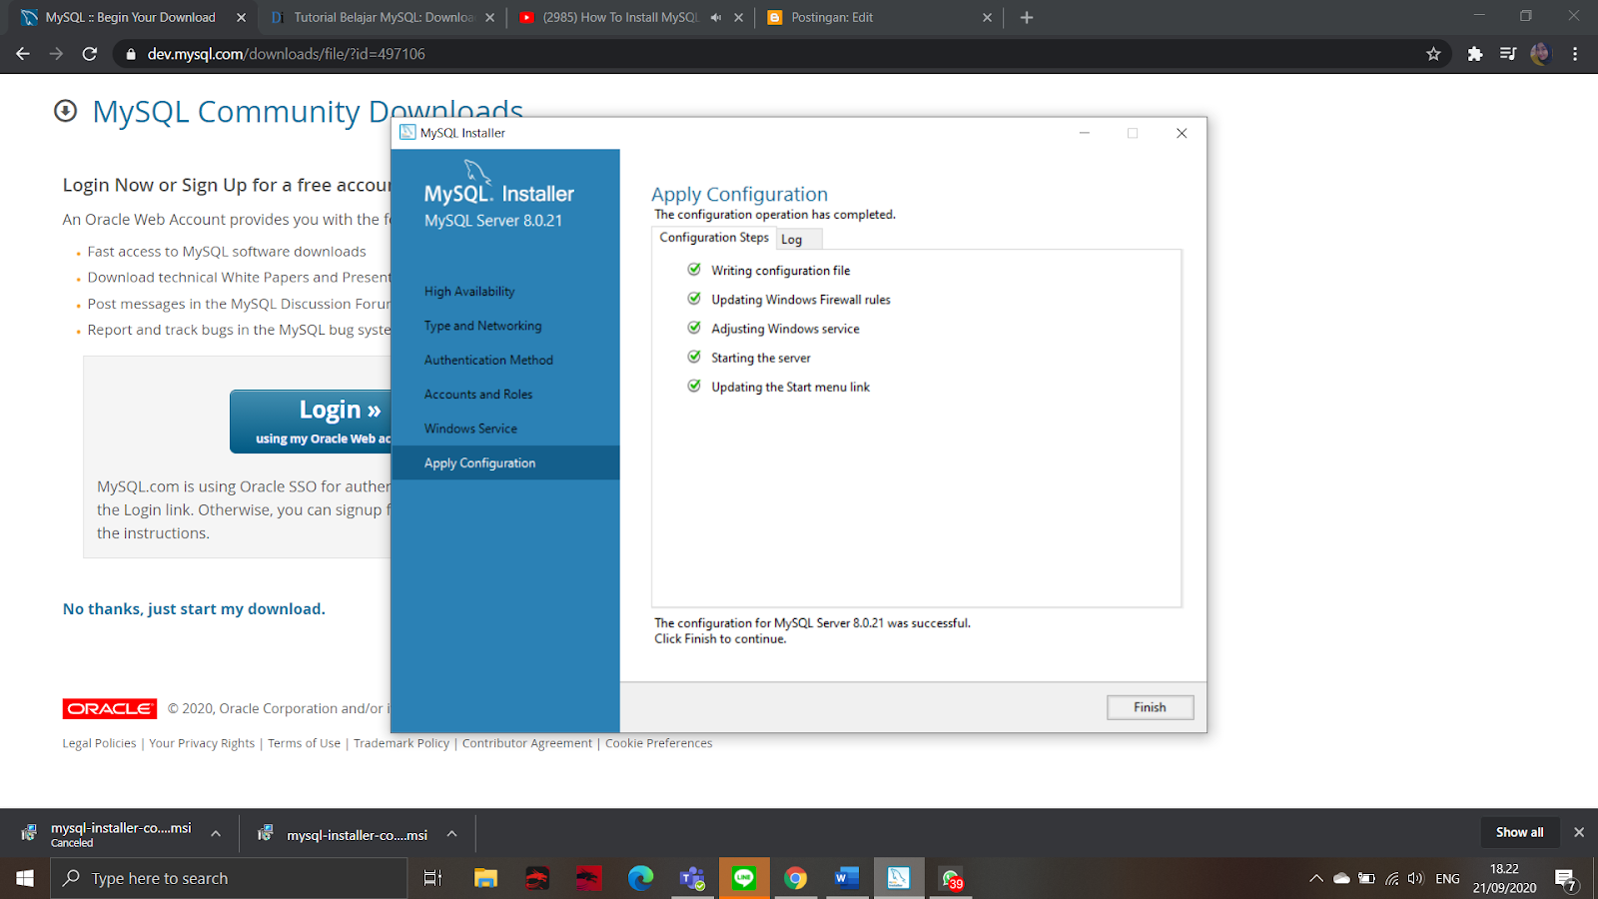
Task: Open Cookie Preferences footer link
Action: tap(659, 743)
